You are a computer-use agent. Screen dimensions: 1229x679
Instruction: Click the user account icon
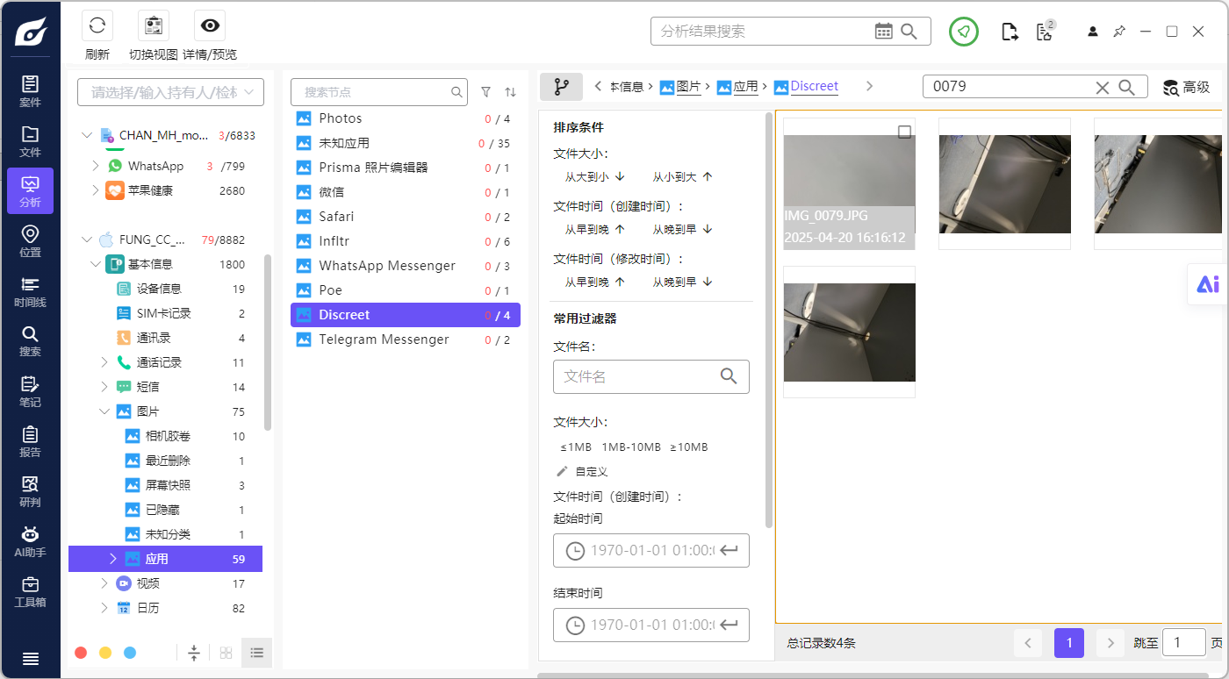click(x=1093, y=32)
